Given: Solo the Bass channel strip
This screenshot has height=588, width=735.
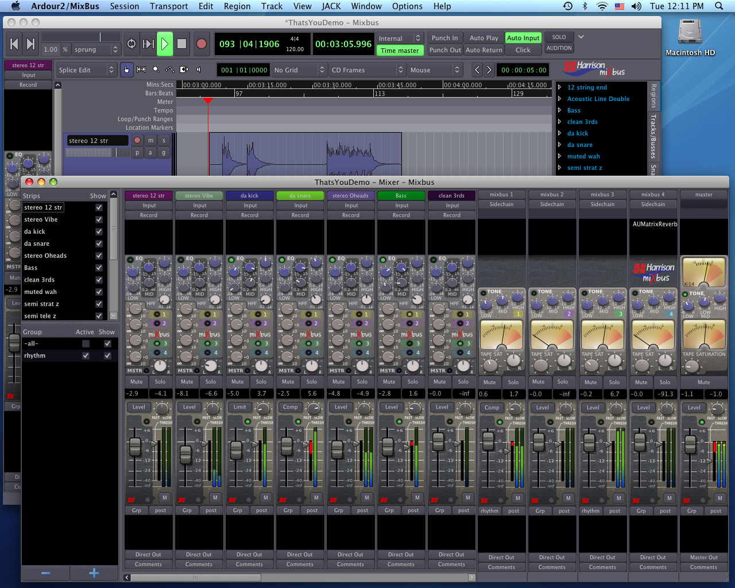Looking at the screenshot, I should (412, 382).
